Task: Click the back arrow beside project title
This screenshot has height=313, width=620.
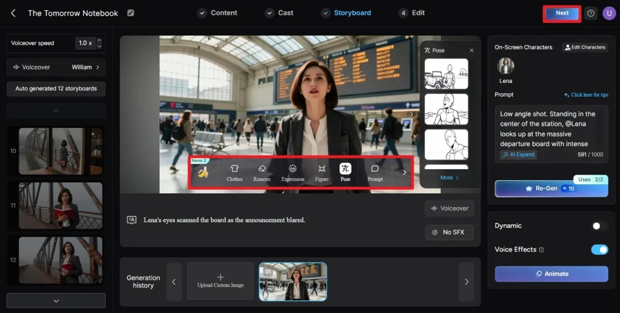Action: click(13, 13)
